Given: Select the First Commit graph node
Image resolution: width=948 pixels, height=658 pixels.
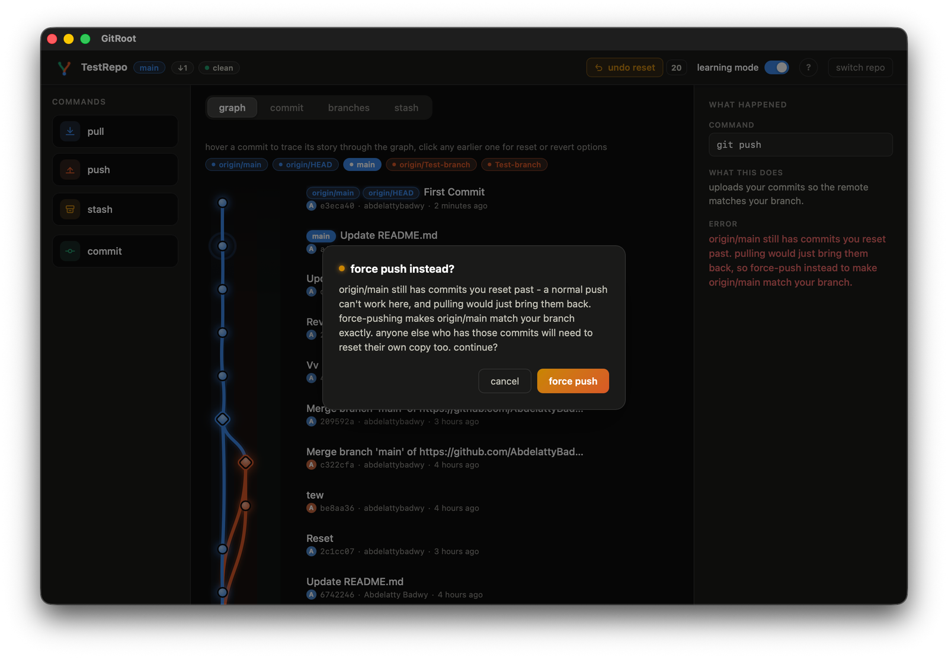Looking at the screenshot, I should [223, 203].
